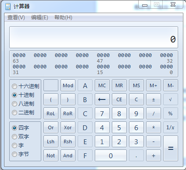Click digit 3 on keypad
Viewport: 186px width, 170px height.
(x=136, y=142)
